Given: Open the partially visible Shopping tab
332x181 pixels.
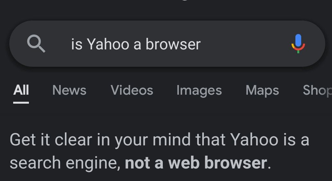Looking at the screenshot, I should (317, 90).
